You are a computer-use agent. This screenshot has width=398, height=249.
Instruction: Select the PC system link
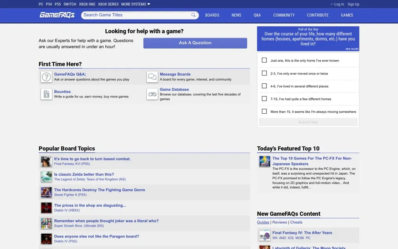[x=41, y=4]
